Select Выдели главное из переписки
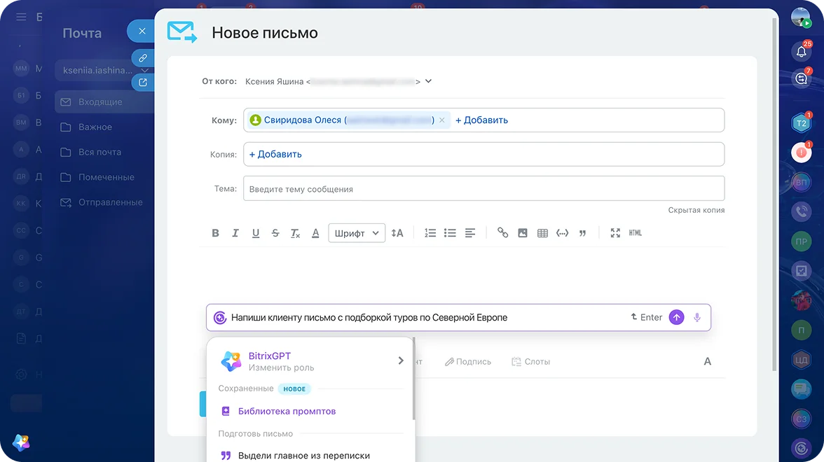824x462 pixels. (x=304, y=456)
